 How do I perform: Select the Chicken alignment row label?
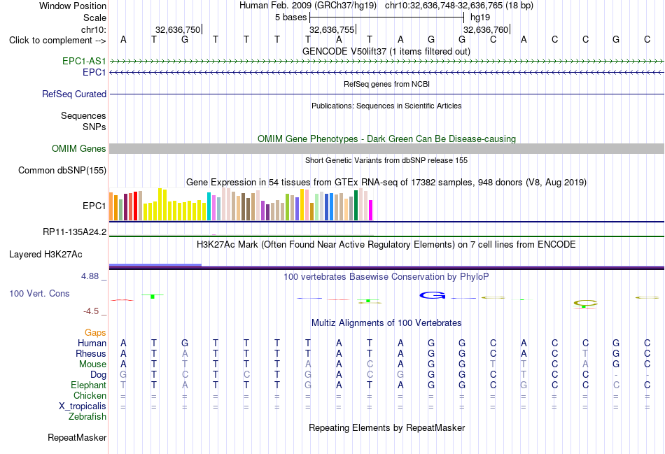(x=90, y=395)
